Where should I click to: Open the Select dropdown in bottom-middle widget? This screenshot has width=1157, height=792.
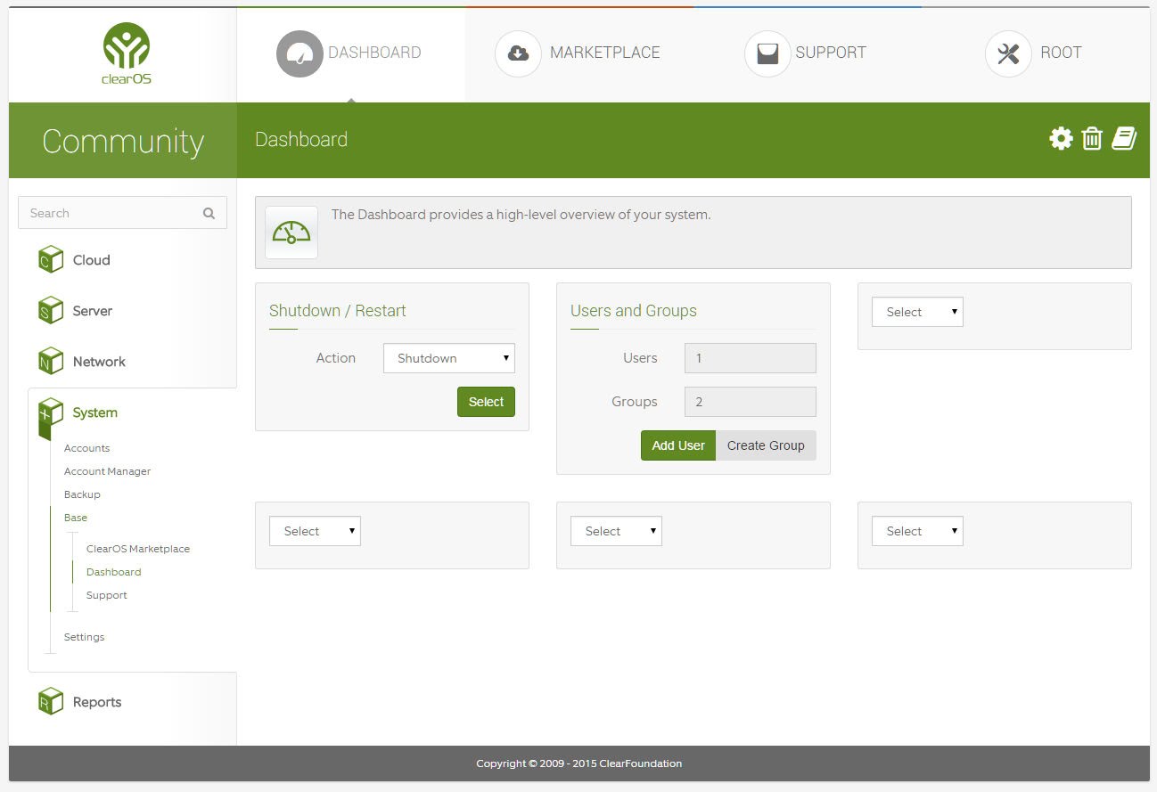[616, 531]
